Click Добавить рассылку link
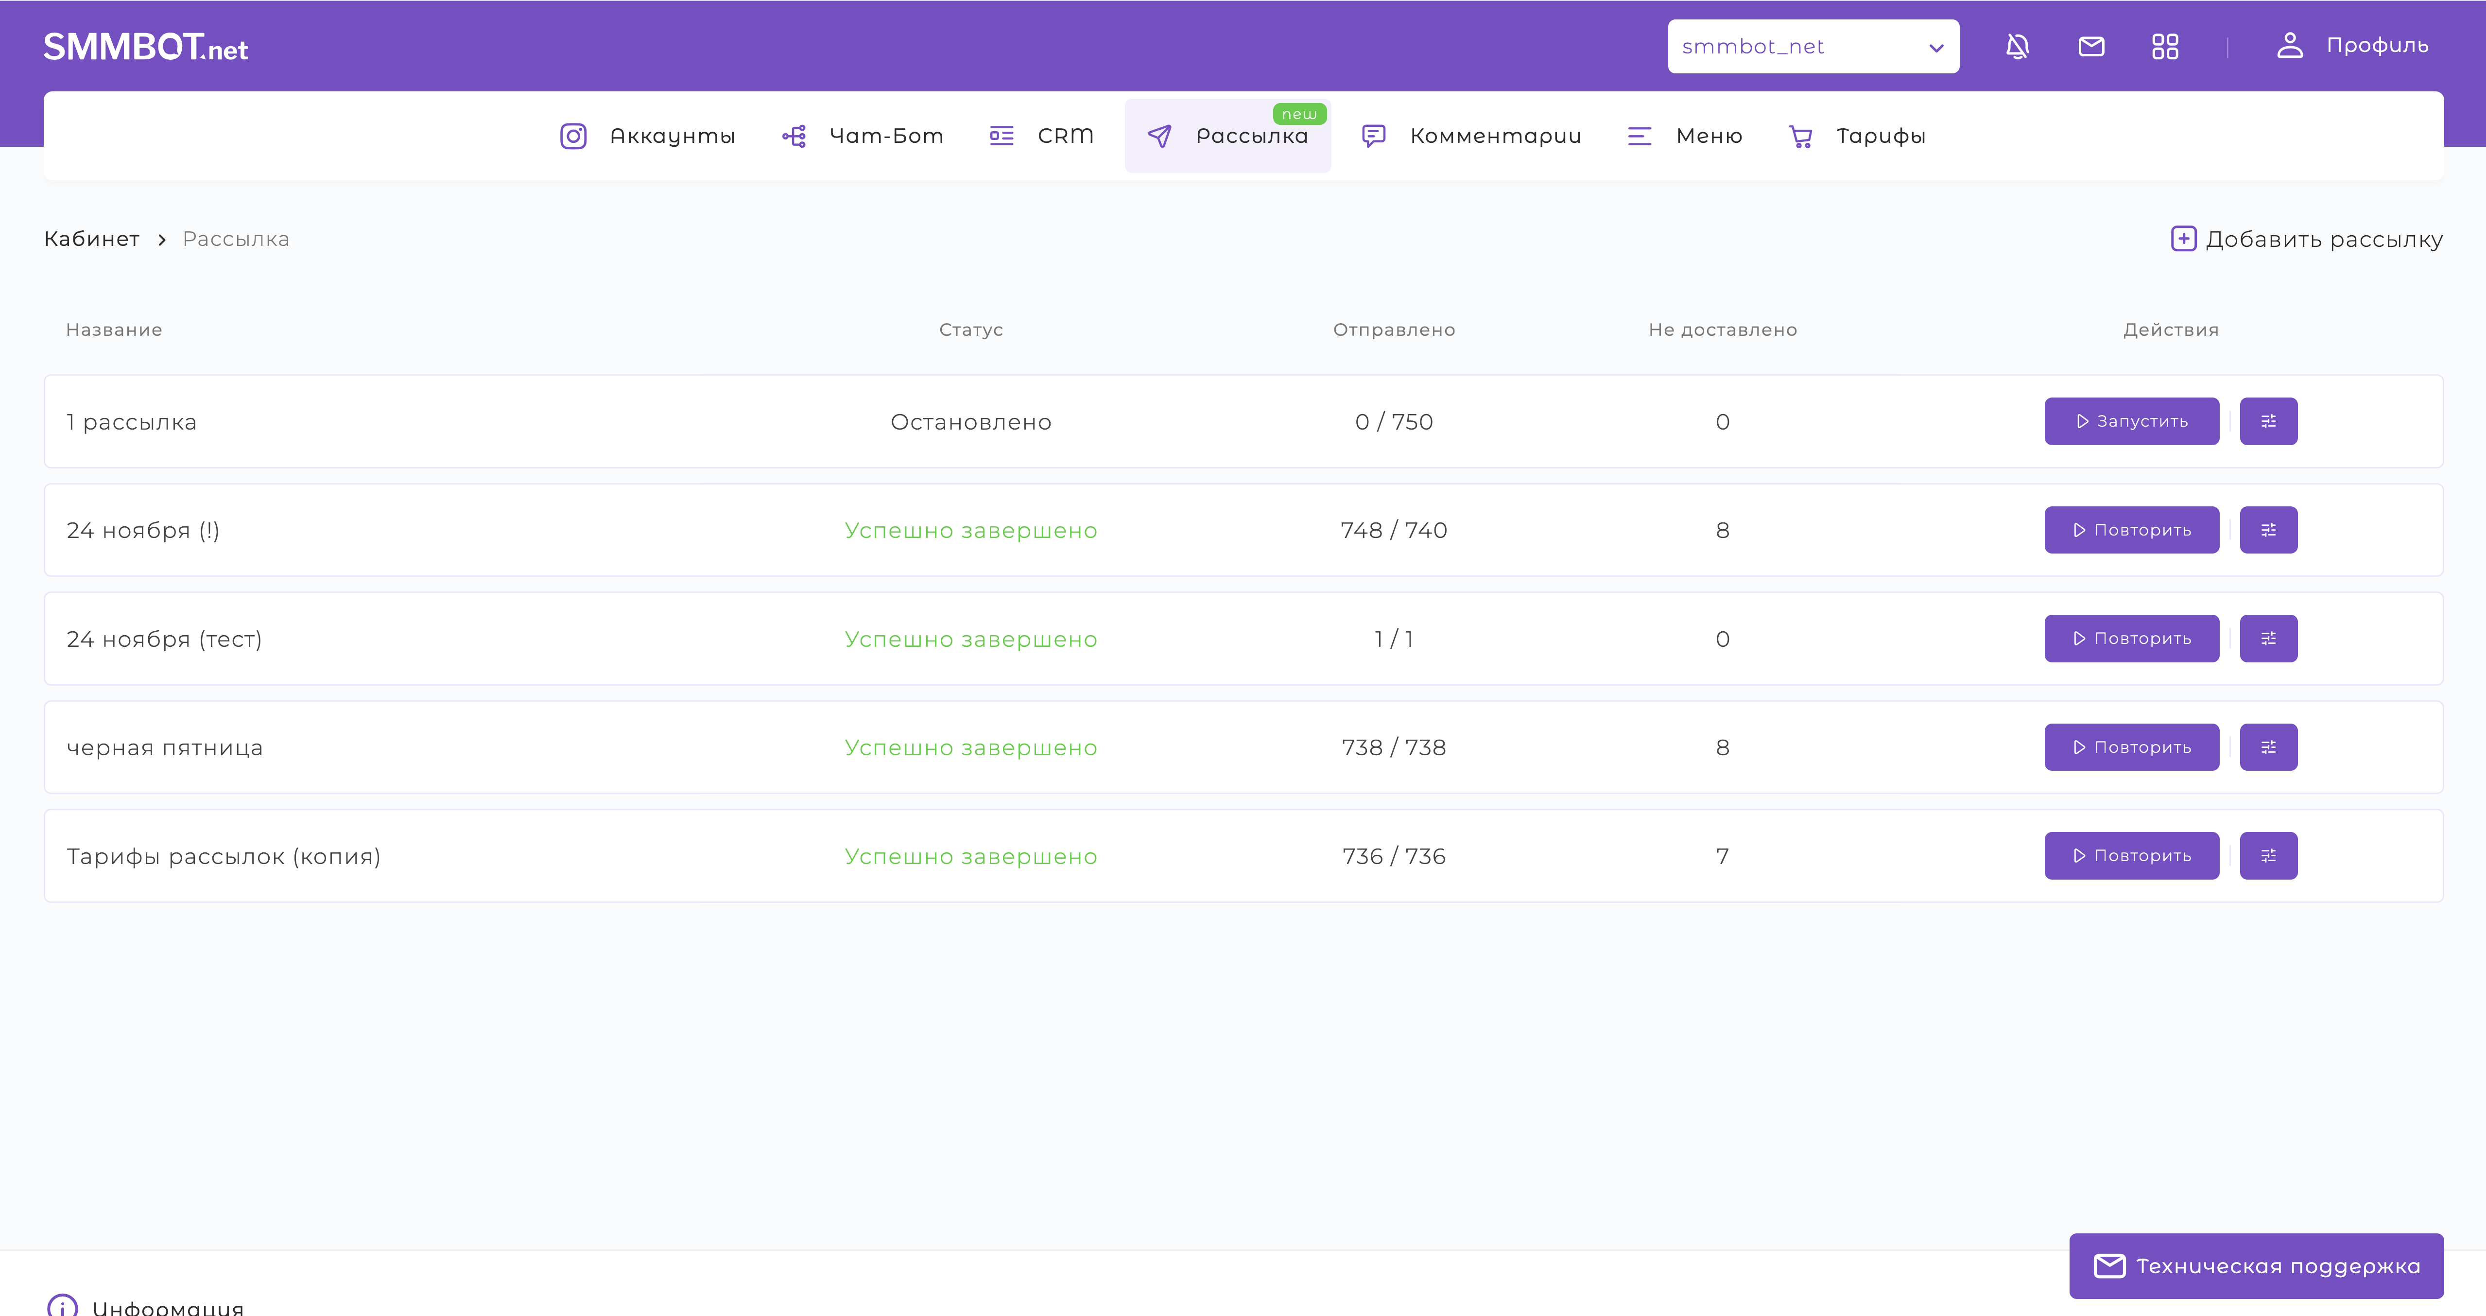The image size is (2486, 1316). (2307, 239)
